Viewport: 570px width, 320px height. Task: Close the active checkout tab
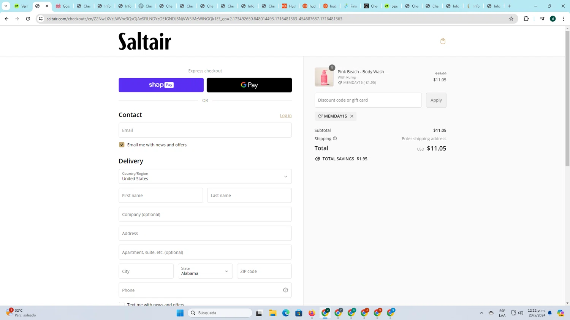47,6
